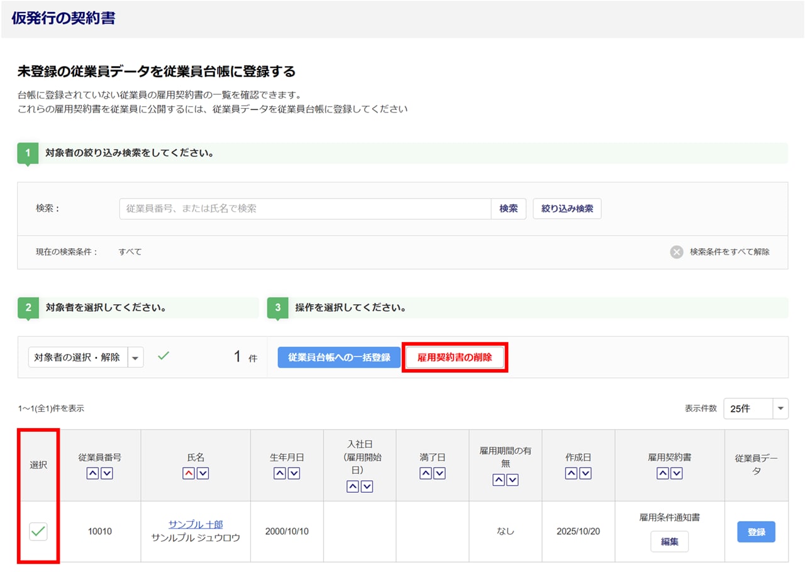Open the サンプル 十郎 employee link
The width and height of the screenshot is (805, 572).
click(196, 524)
